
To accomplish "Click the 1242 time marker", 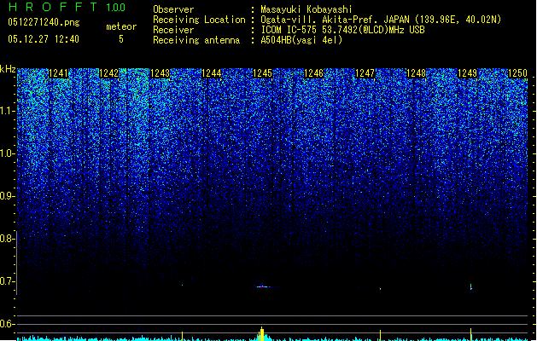I will pyautogui.click(x=109, y=73).
